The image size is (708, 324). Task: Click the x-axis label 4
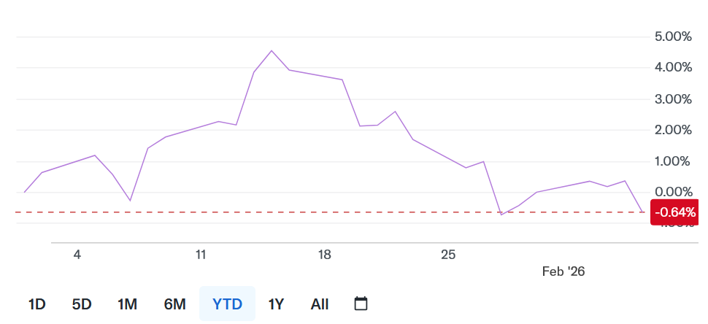[77, 255]
